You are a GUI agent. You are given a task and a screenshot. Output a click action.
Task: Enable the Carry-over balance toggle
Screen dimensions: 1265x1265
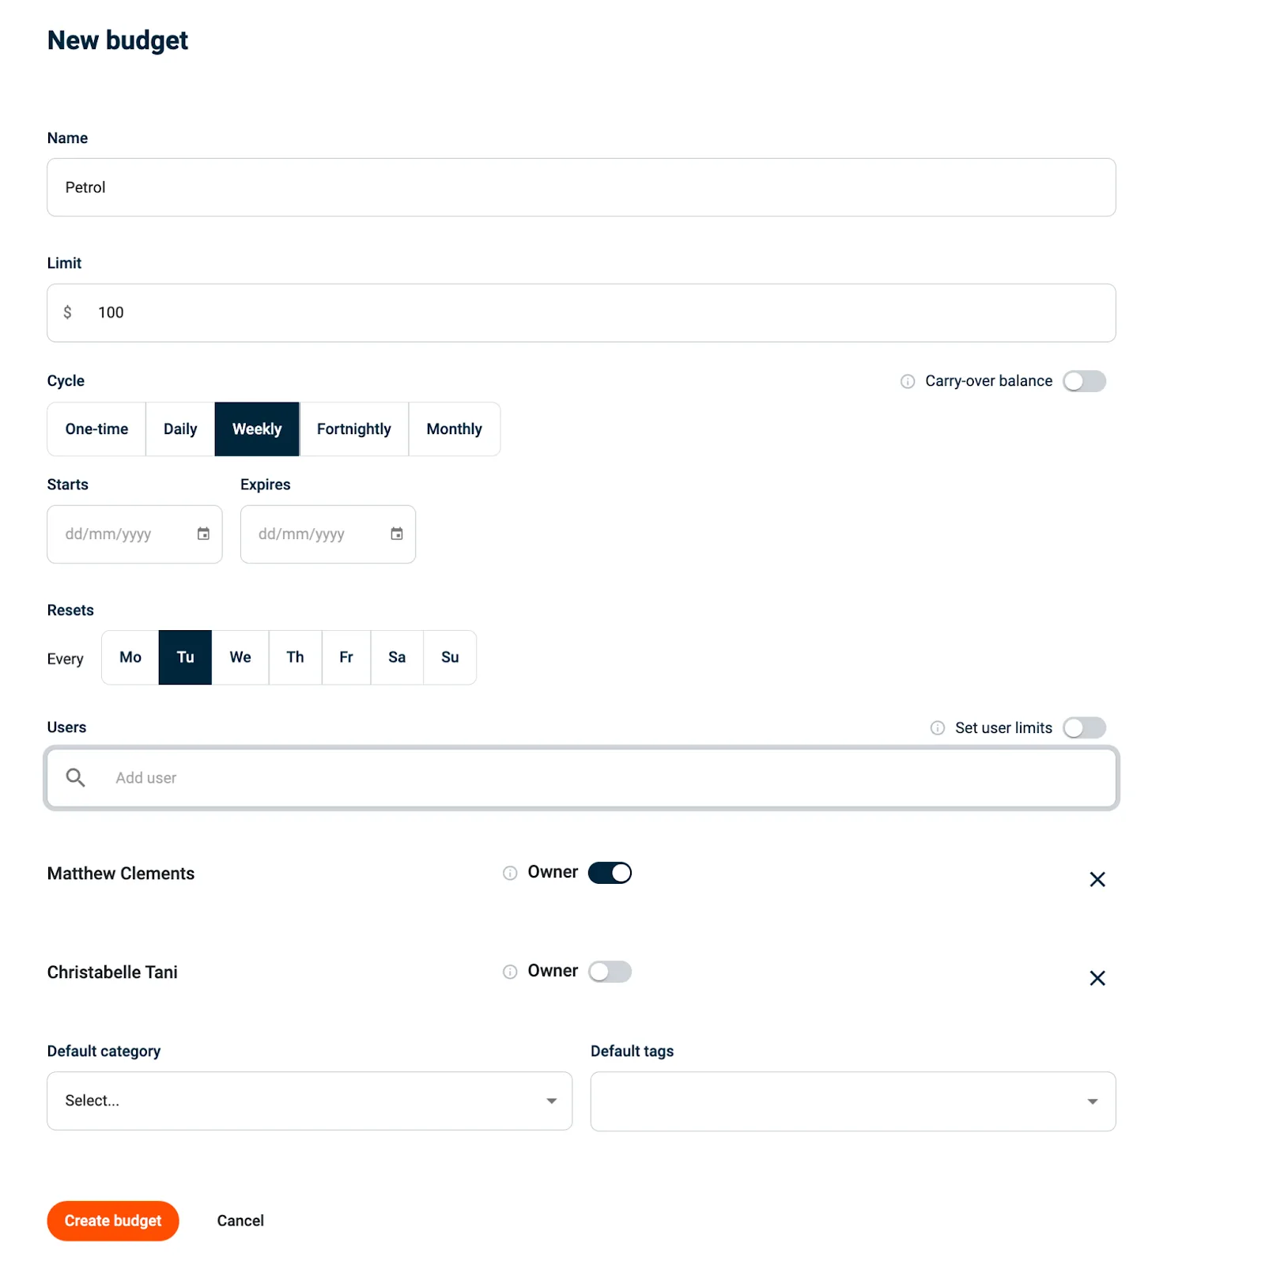(x=1084, y=380)
